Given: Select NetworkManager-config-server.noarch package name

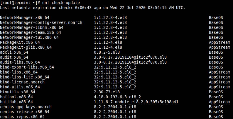Looking at the screenshot, I should click(x=41, y=22).
